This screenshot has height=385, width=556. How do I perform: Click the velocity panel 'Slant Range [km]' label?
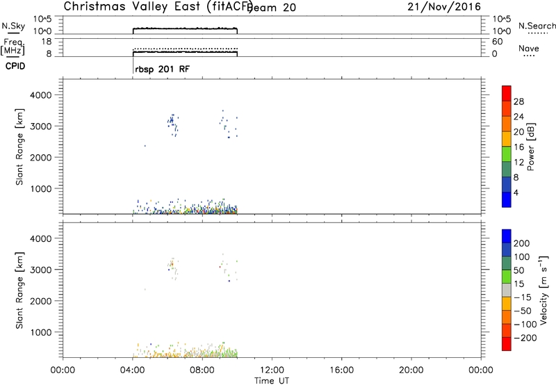pos(19,290)
